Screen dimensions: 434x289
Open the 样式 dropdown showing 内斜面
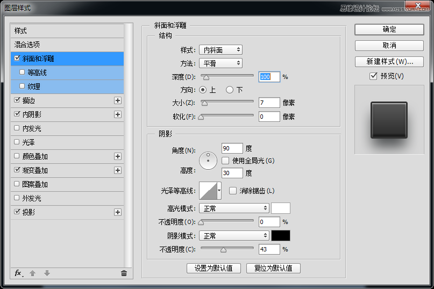click(x=220, y=50)
